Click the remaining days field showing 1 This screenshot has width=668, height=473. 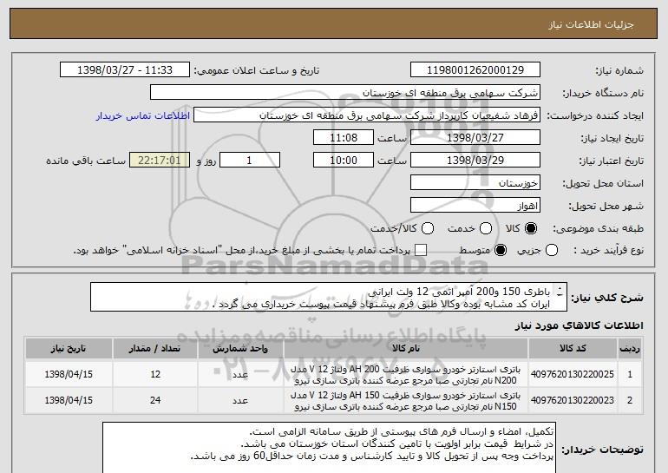click(x=250, y=161)
